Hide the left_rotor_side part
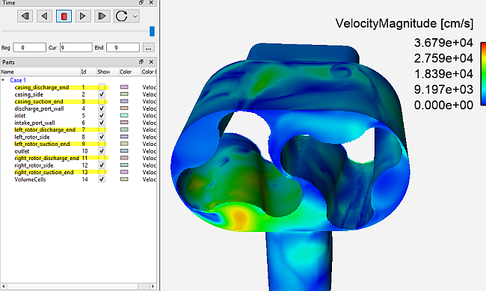Image resolution: width=486 pixels, height=291 pixels. (102, 137)
